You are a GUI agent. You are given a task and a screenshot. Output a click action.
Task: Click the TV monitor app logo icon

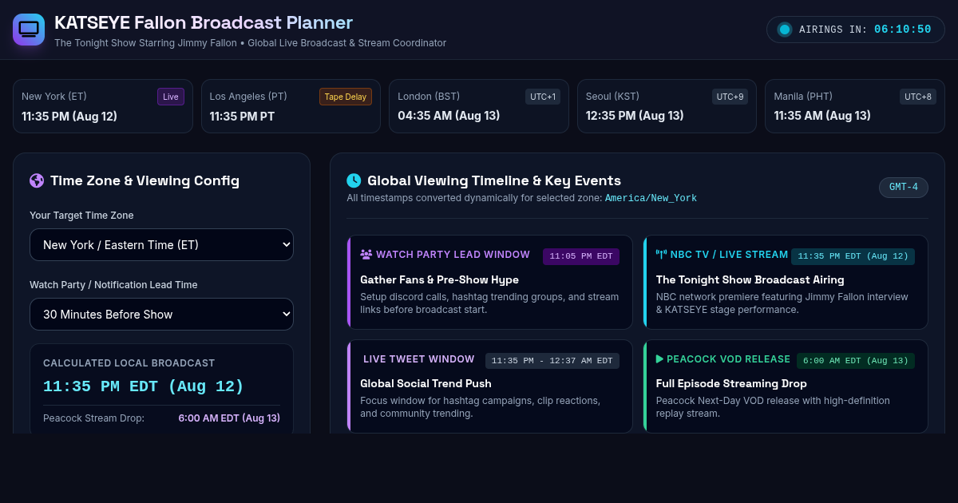tap(29, 30)
